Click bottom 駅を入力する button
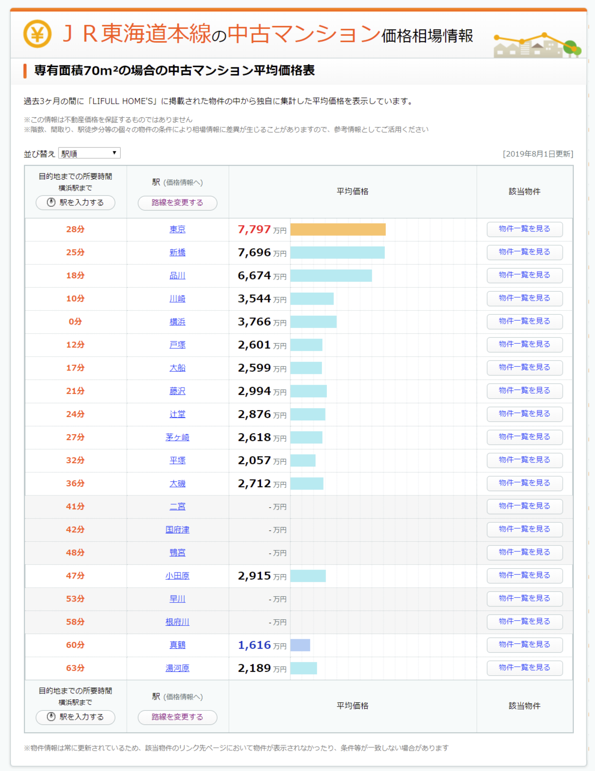The width and height of the screenshot is (595, 771). (76, 717)
